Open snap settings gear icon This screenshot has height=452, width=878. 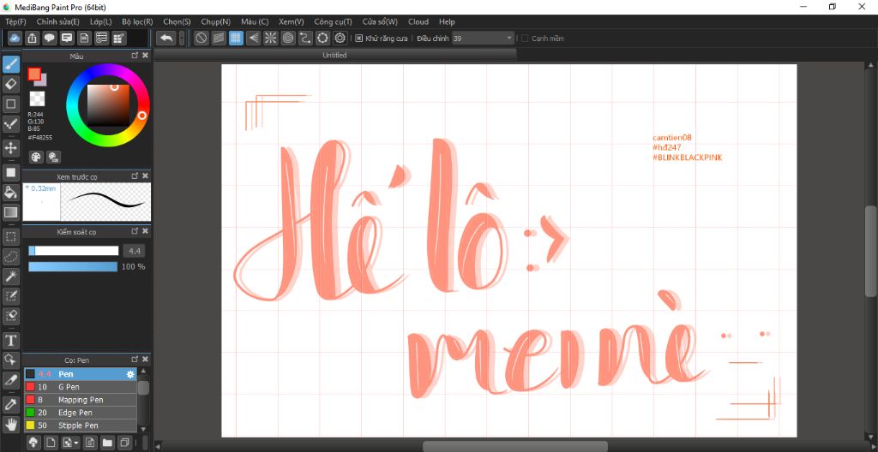(x=340, y=38)
